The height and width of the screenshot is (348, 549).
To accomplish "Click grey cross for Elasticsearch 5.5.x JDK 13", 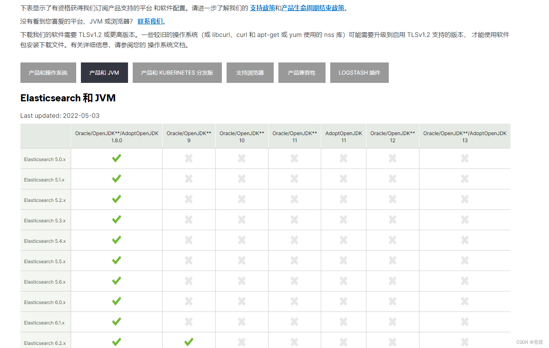I will point(465,260).
